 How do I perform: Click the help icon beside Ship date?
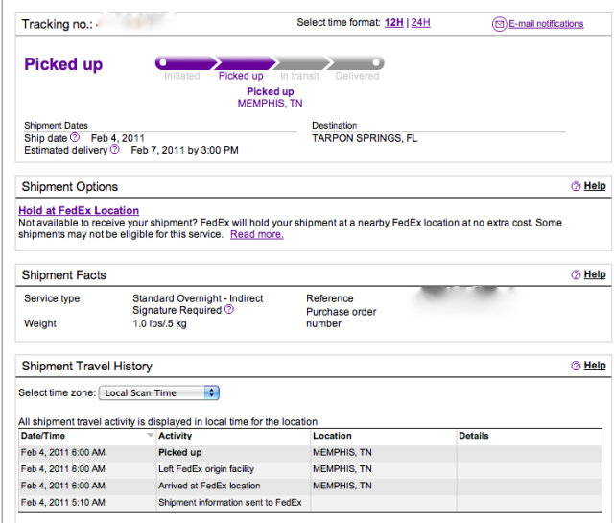tap(75, 138)
